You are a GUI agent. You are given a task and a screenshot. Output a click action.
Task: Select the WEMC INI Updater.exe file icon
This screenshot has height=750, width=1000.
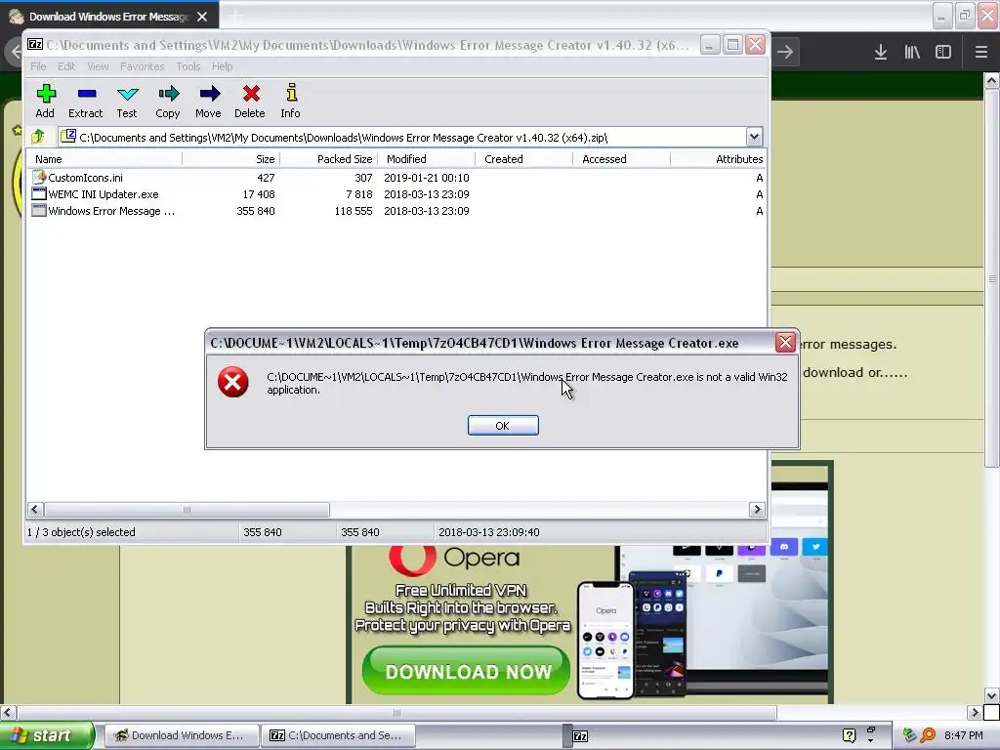tap(39, 194)
